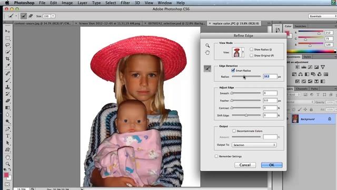337x190 pixels.
Task: Switch to the Channels tab
Action: (x=302, y=89)
